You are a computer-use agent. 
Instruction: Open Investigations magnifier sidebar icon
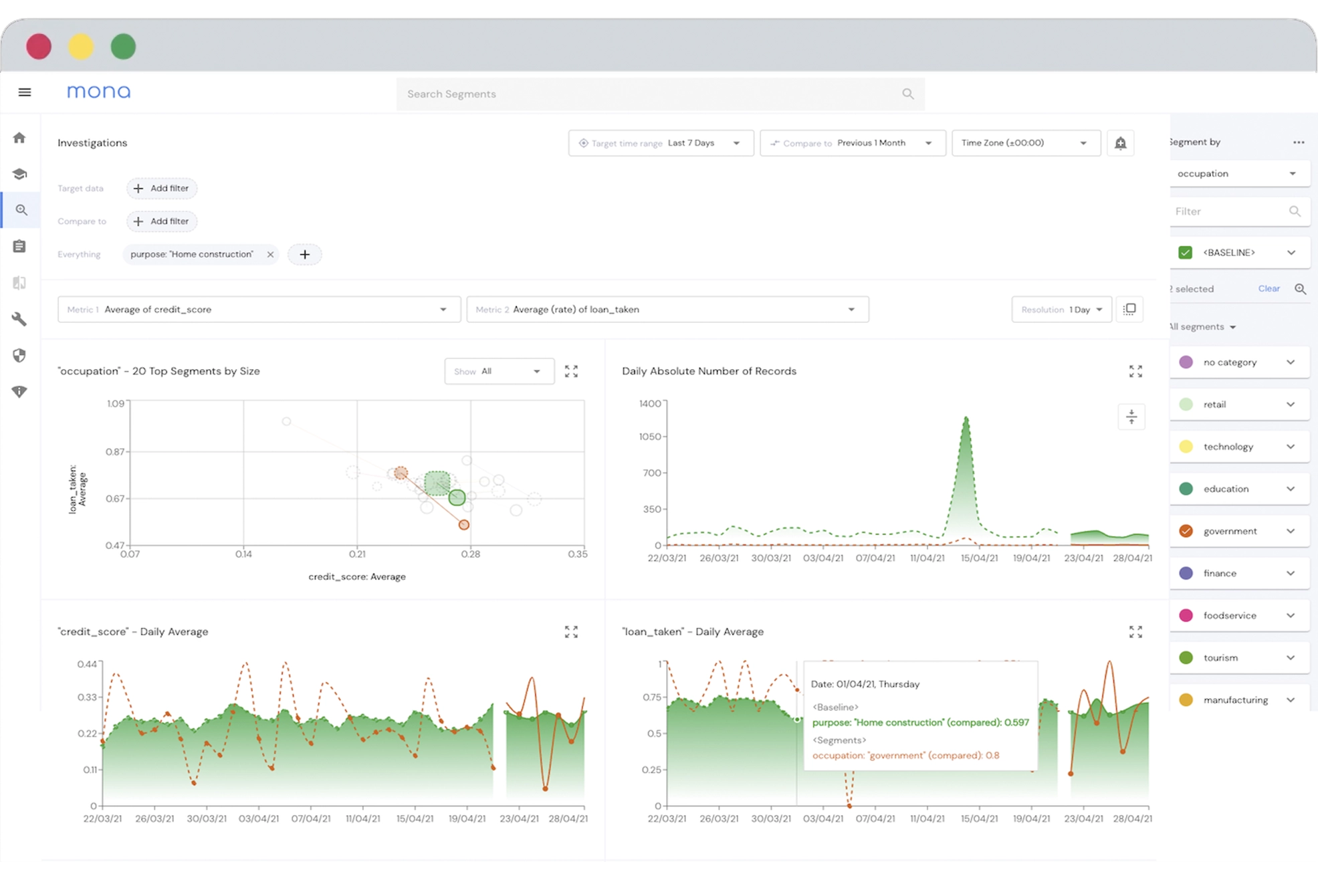tap(21, 210)
